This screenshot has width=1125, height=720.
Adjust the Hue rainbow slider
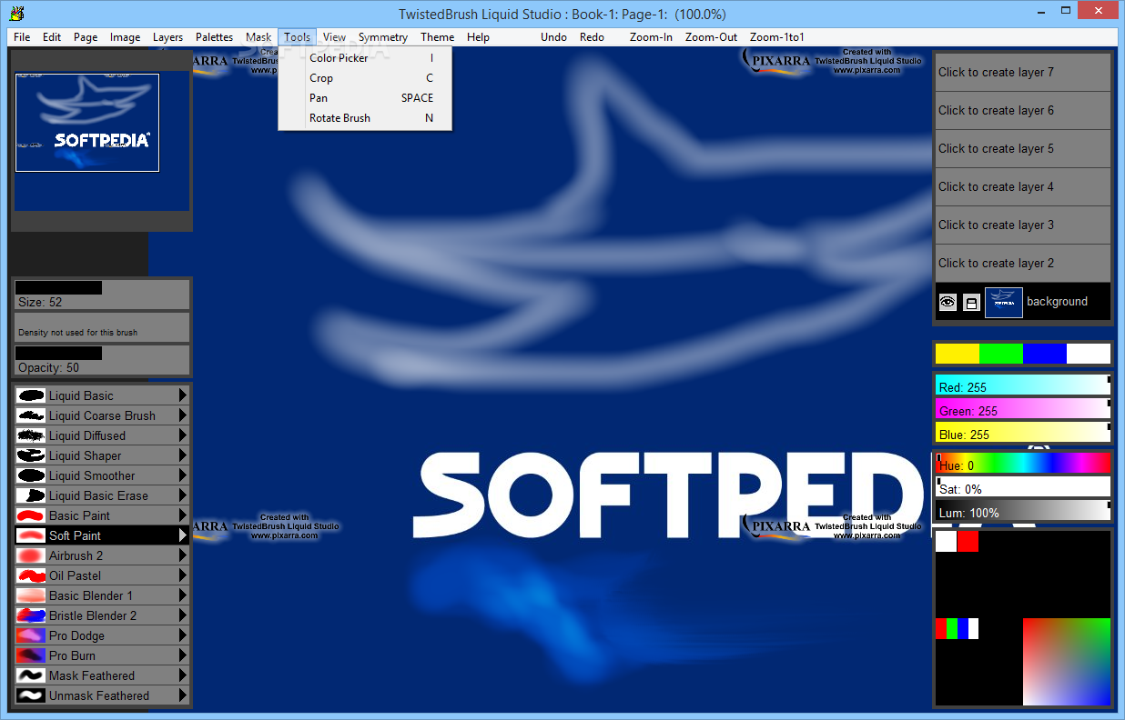(x=1023, y=463)
